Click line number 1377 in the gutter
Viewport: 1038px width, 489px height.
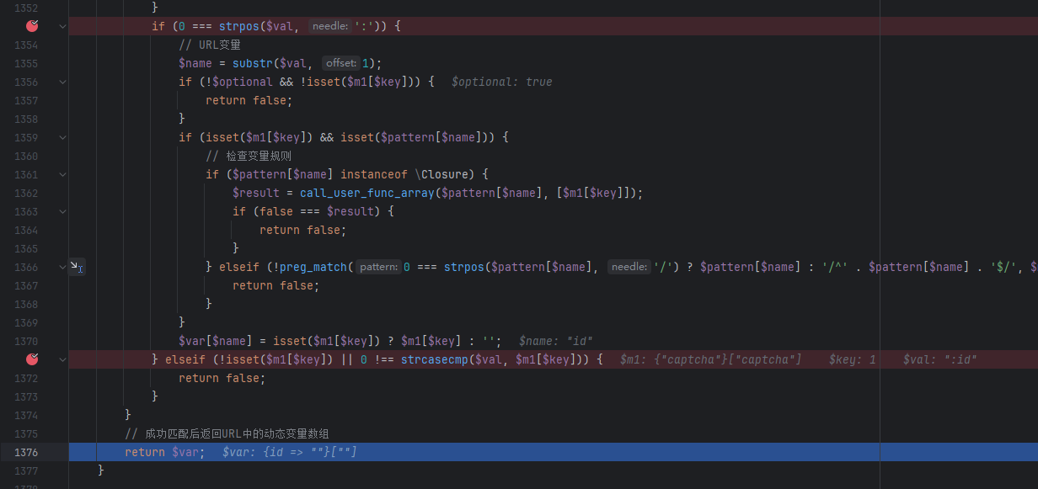26,470
